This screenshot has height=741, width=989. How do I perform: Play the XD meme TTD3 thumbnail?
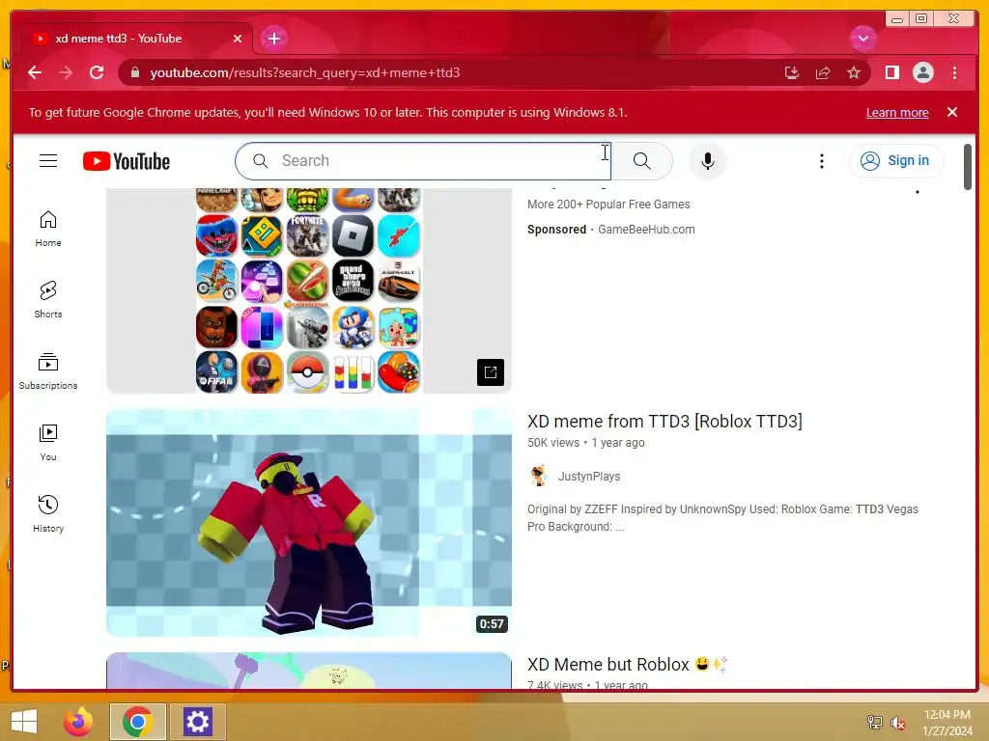308,523
